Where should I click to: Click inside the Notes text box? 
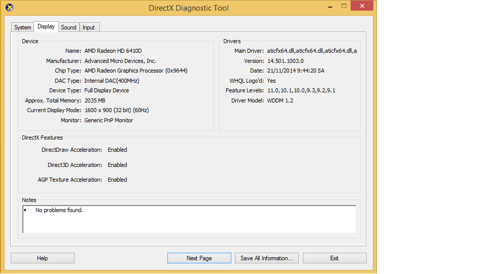pyautogui.click(x=189, y=219)
